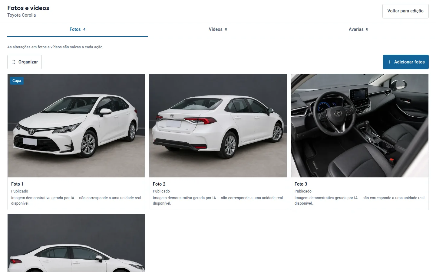Viewport: 436px width, 272px height.
Task: Open the Fotos tab
Action: [78, 29]
